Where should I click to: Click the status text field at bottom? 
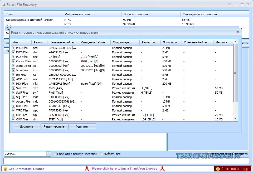click(126, 161)
